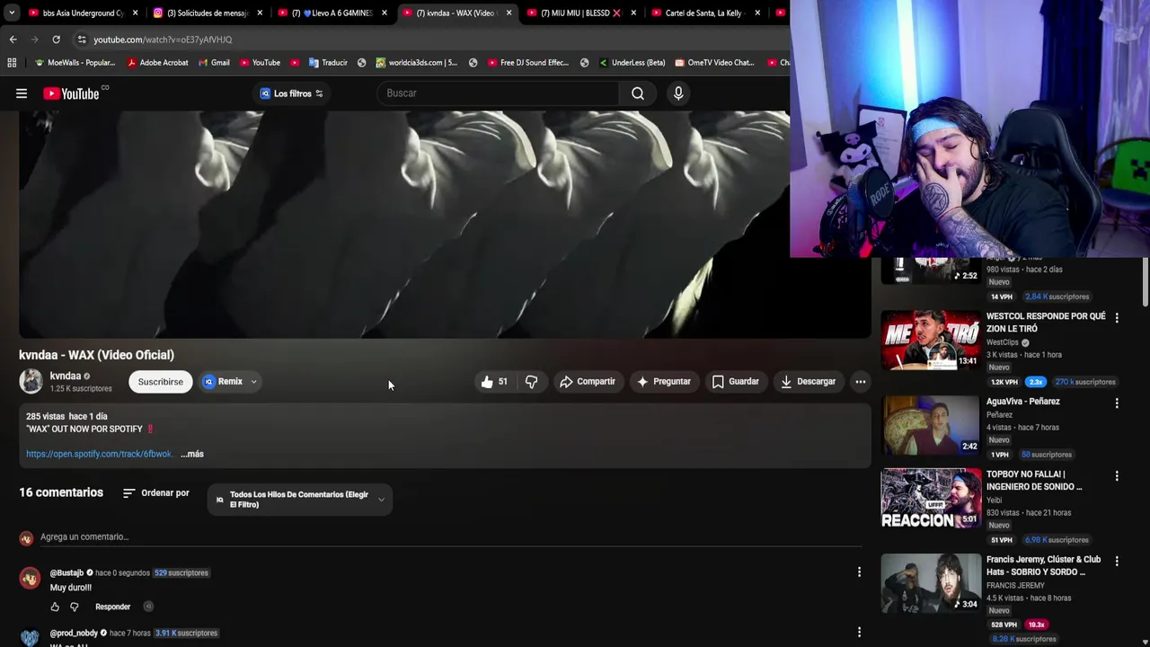Click the browser address bar URL
1150x647 pixels.
point(163,40)
